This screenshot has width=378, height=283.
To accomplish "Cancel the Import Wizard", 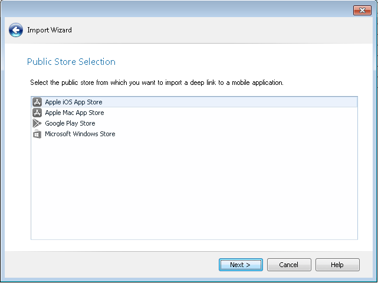I will pos(289,265).
